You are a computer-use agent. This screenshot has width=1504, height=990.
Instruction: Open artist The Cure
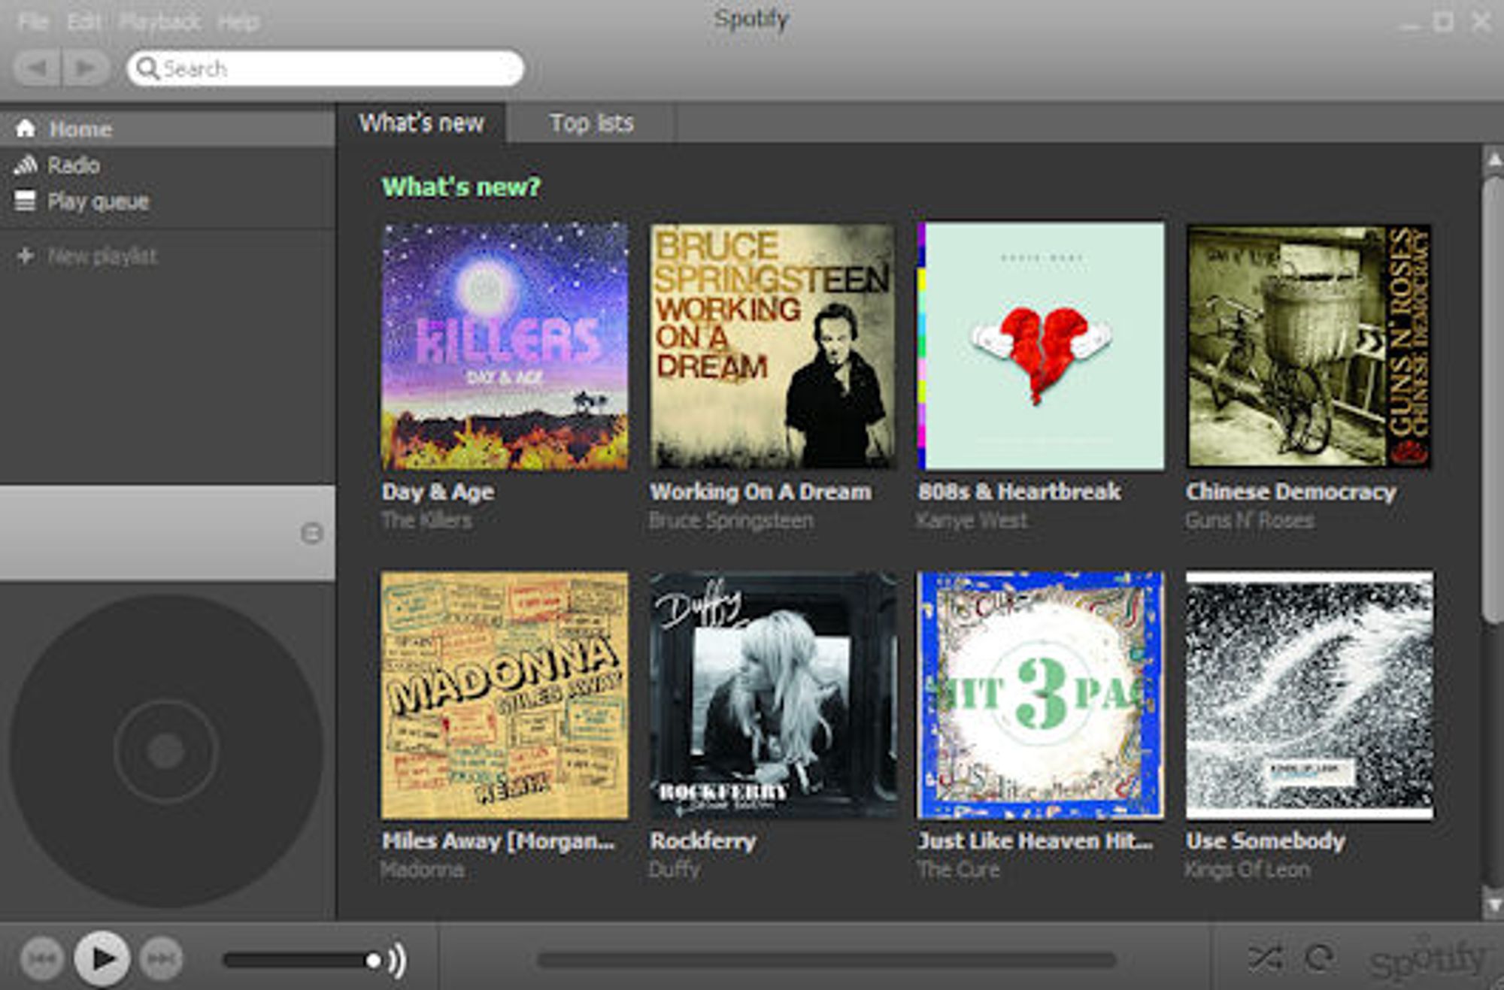[x=958, y=870]
